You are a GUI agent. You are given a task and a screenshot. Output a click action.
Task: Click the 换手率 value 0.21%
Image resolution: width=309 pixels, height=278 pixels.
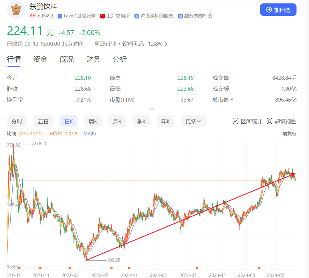(x=84, y=100)
